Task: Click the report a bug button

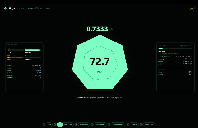Action: [149, 125]
